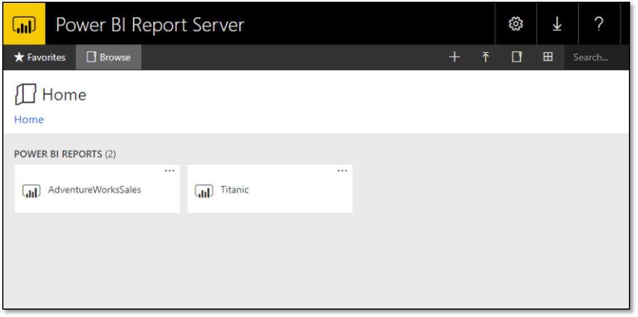638x317 pixels.
Task: Open the help question mark menu
Action: click(598, 24)
